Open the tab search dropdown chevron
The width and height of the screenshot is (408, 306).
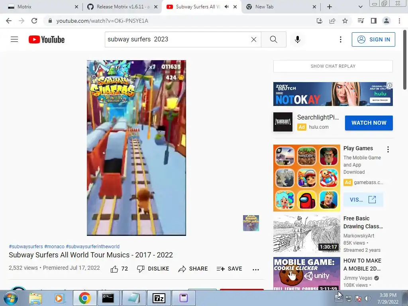pos(360,7)
